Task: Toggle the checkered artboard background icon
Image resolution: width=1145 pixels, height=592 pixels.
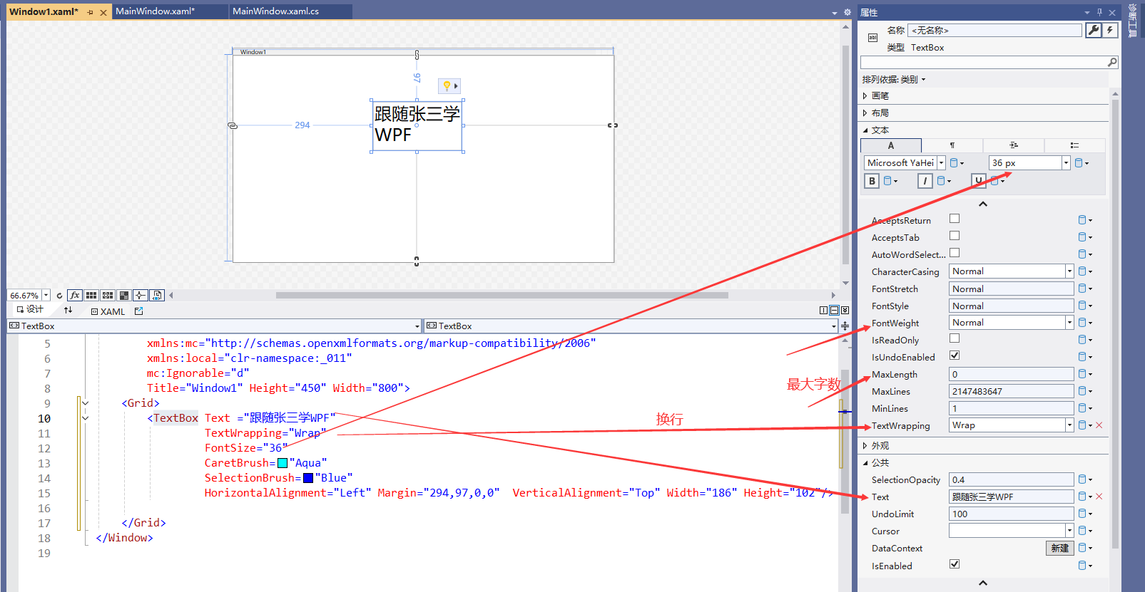Action: click(124, 295)
